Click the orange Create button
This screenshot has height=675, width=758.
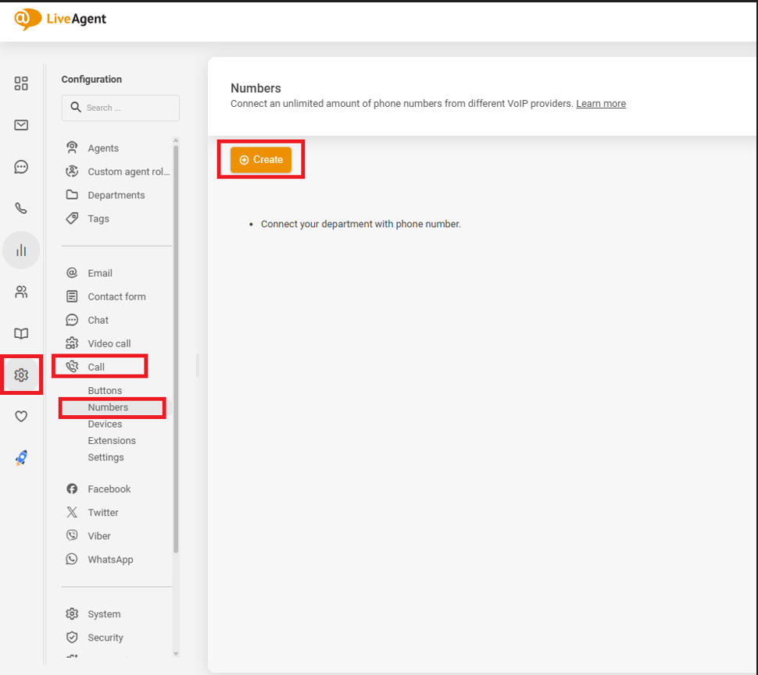(x=261, y=160)
